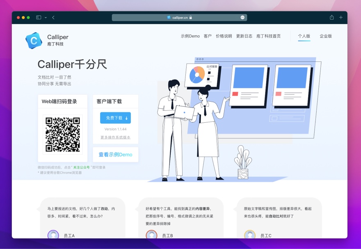The width and height of the screenshot is (361, 249).
Task: Click the 员工A avatar icon
Action: pos(53,234)
